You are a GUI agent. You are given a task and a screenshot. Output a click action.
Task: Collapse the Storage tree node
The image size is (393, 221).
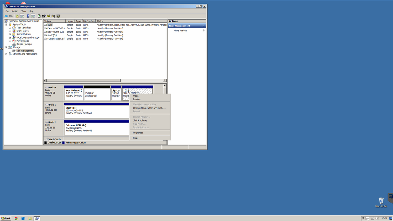(6, 47)
